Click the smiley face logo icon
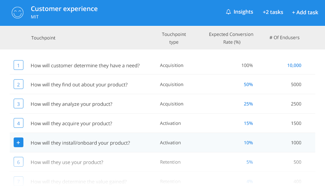Screen dimensions: 325x186 tap(18, 13)
